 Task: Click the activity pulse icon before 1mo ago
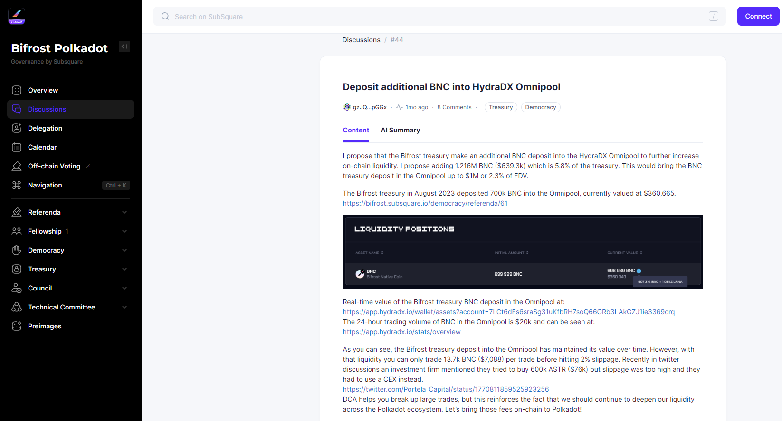[x=400, y=107]
